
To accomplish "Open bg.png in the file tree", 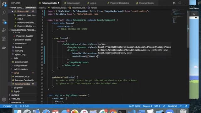I will tap(18, 47).
